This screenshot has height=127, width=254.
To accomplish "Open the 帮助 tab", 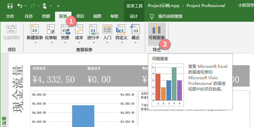I will (x=114, y=16).
